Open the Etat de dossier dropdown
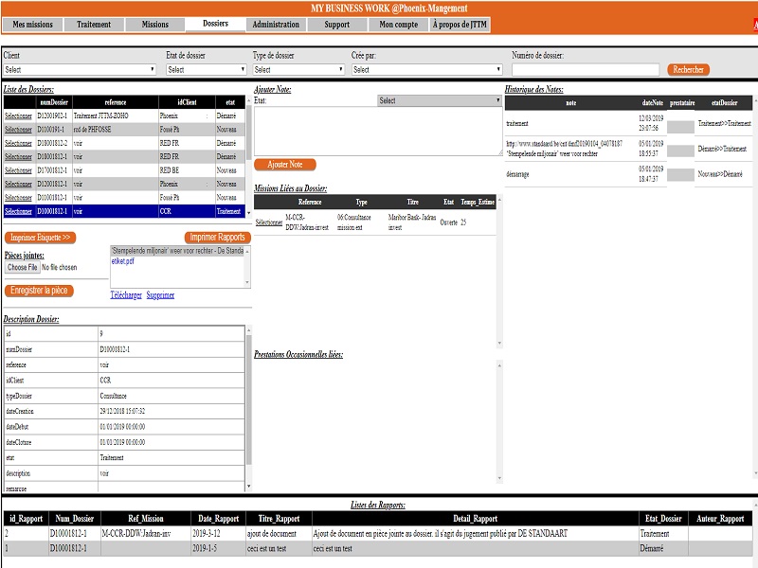The image size is (758, 568). click(207, 69)
